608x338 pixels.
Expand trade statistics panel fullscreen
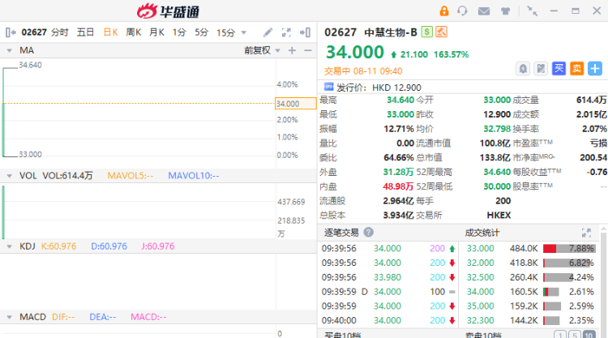pos(586,233)
